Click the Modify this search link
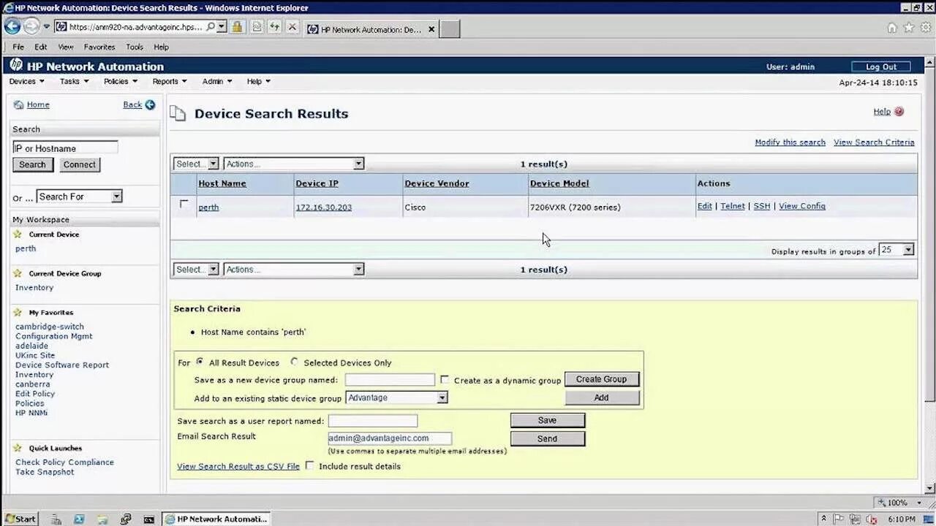The height and width of the screenshot is (526, 936). click(790, 142)
